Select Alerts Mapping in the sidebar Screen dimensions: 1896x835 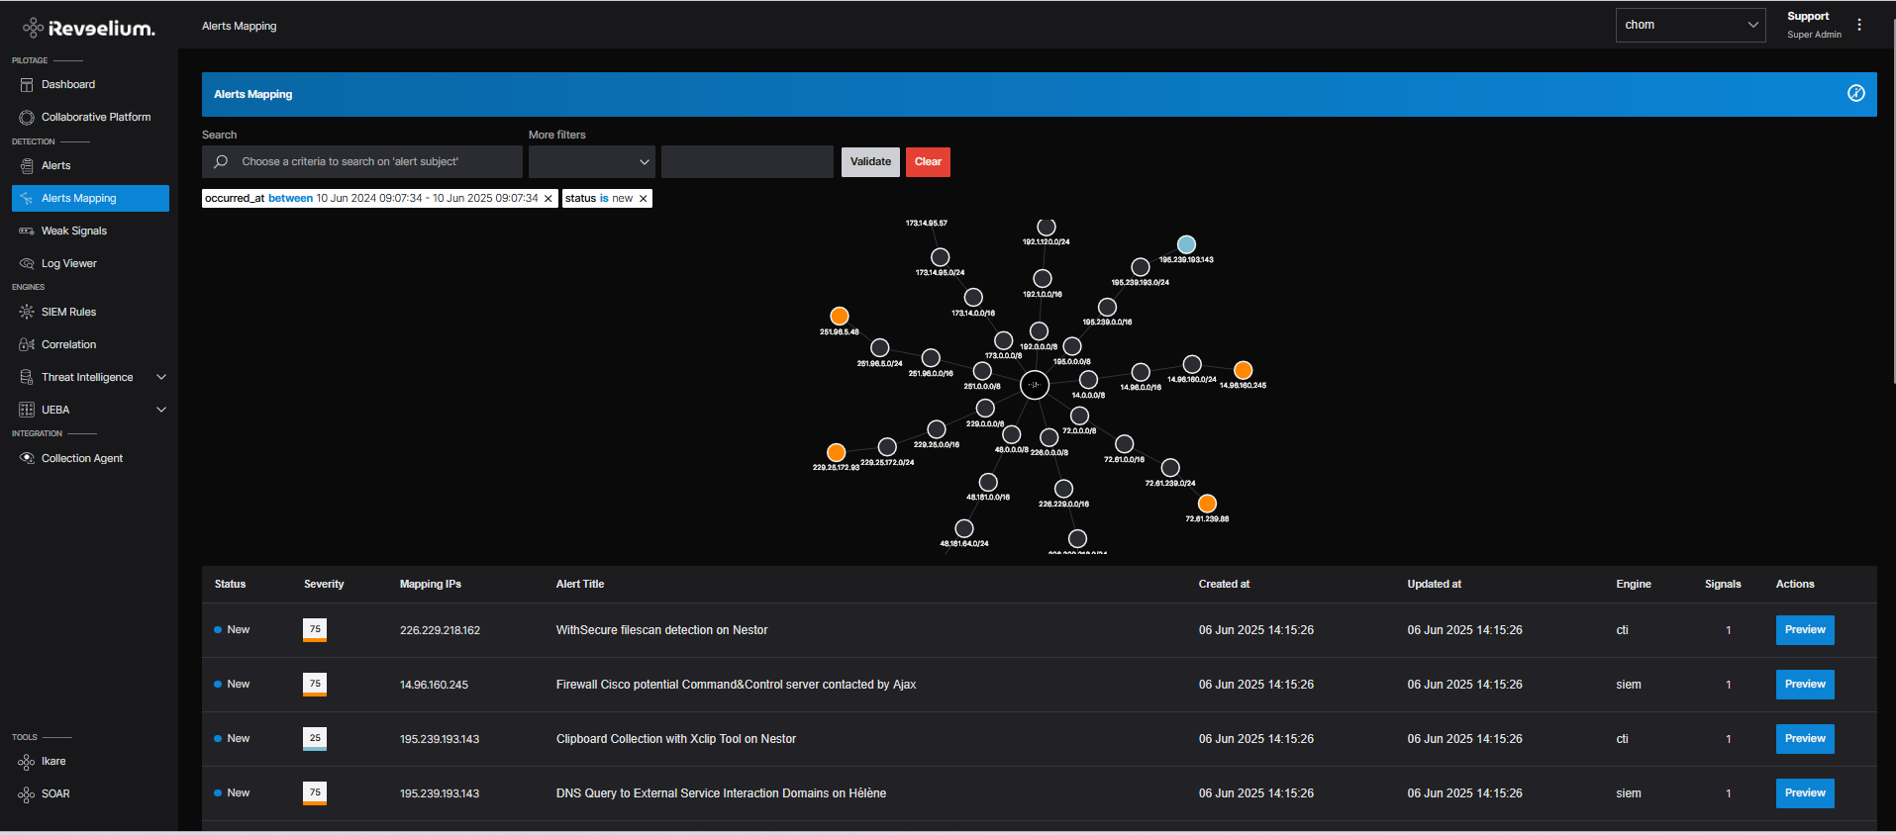click(90, 198)
